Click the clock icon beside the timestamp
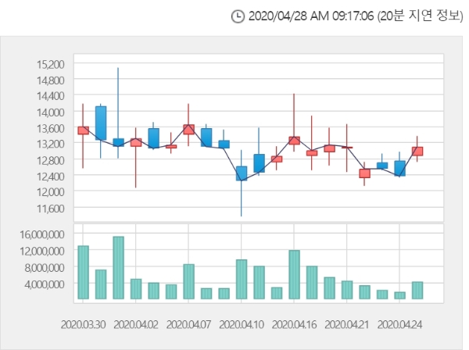Viewport: 469px width, 350px height. point(238,16)
